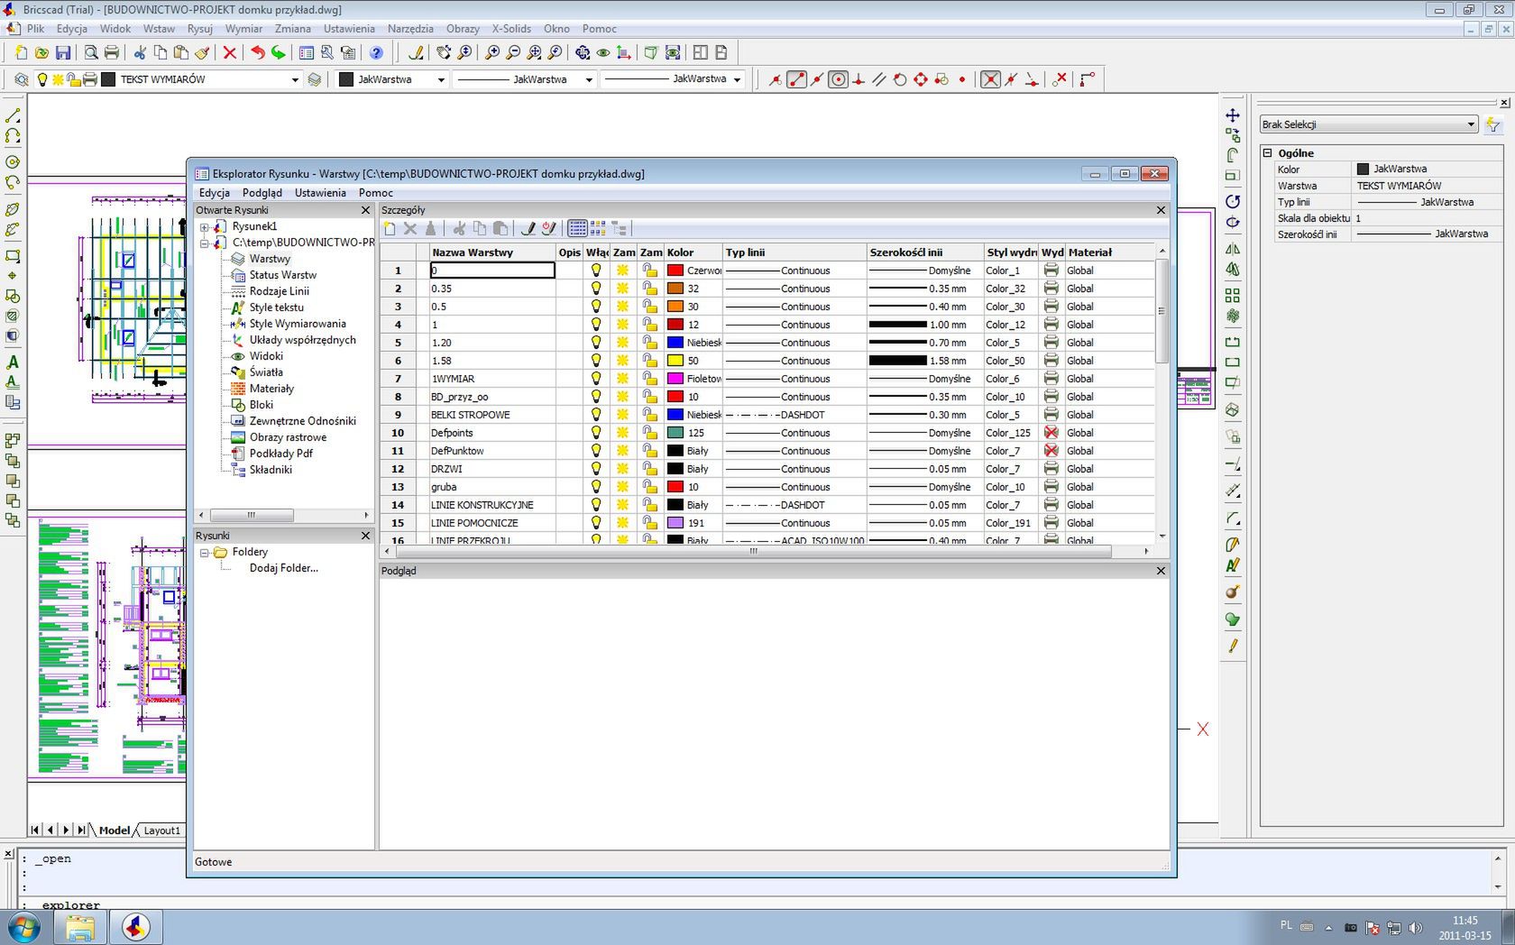
Task: Click the Layers stack icon beside layer dropdown
Action: 315,79
